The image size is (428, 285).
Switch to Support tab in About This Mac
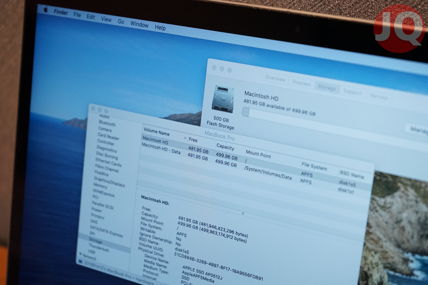(353, 92)
